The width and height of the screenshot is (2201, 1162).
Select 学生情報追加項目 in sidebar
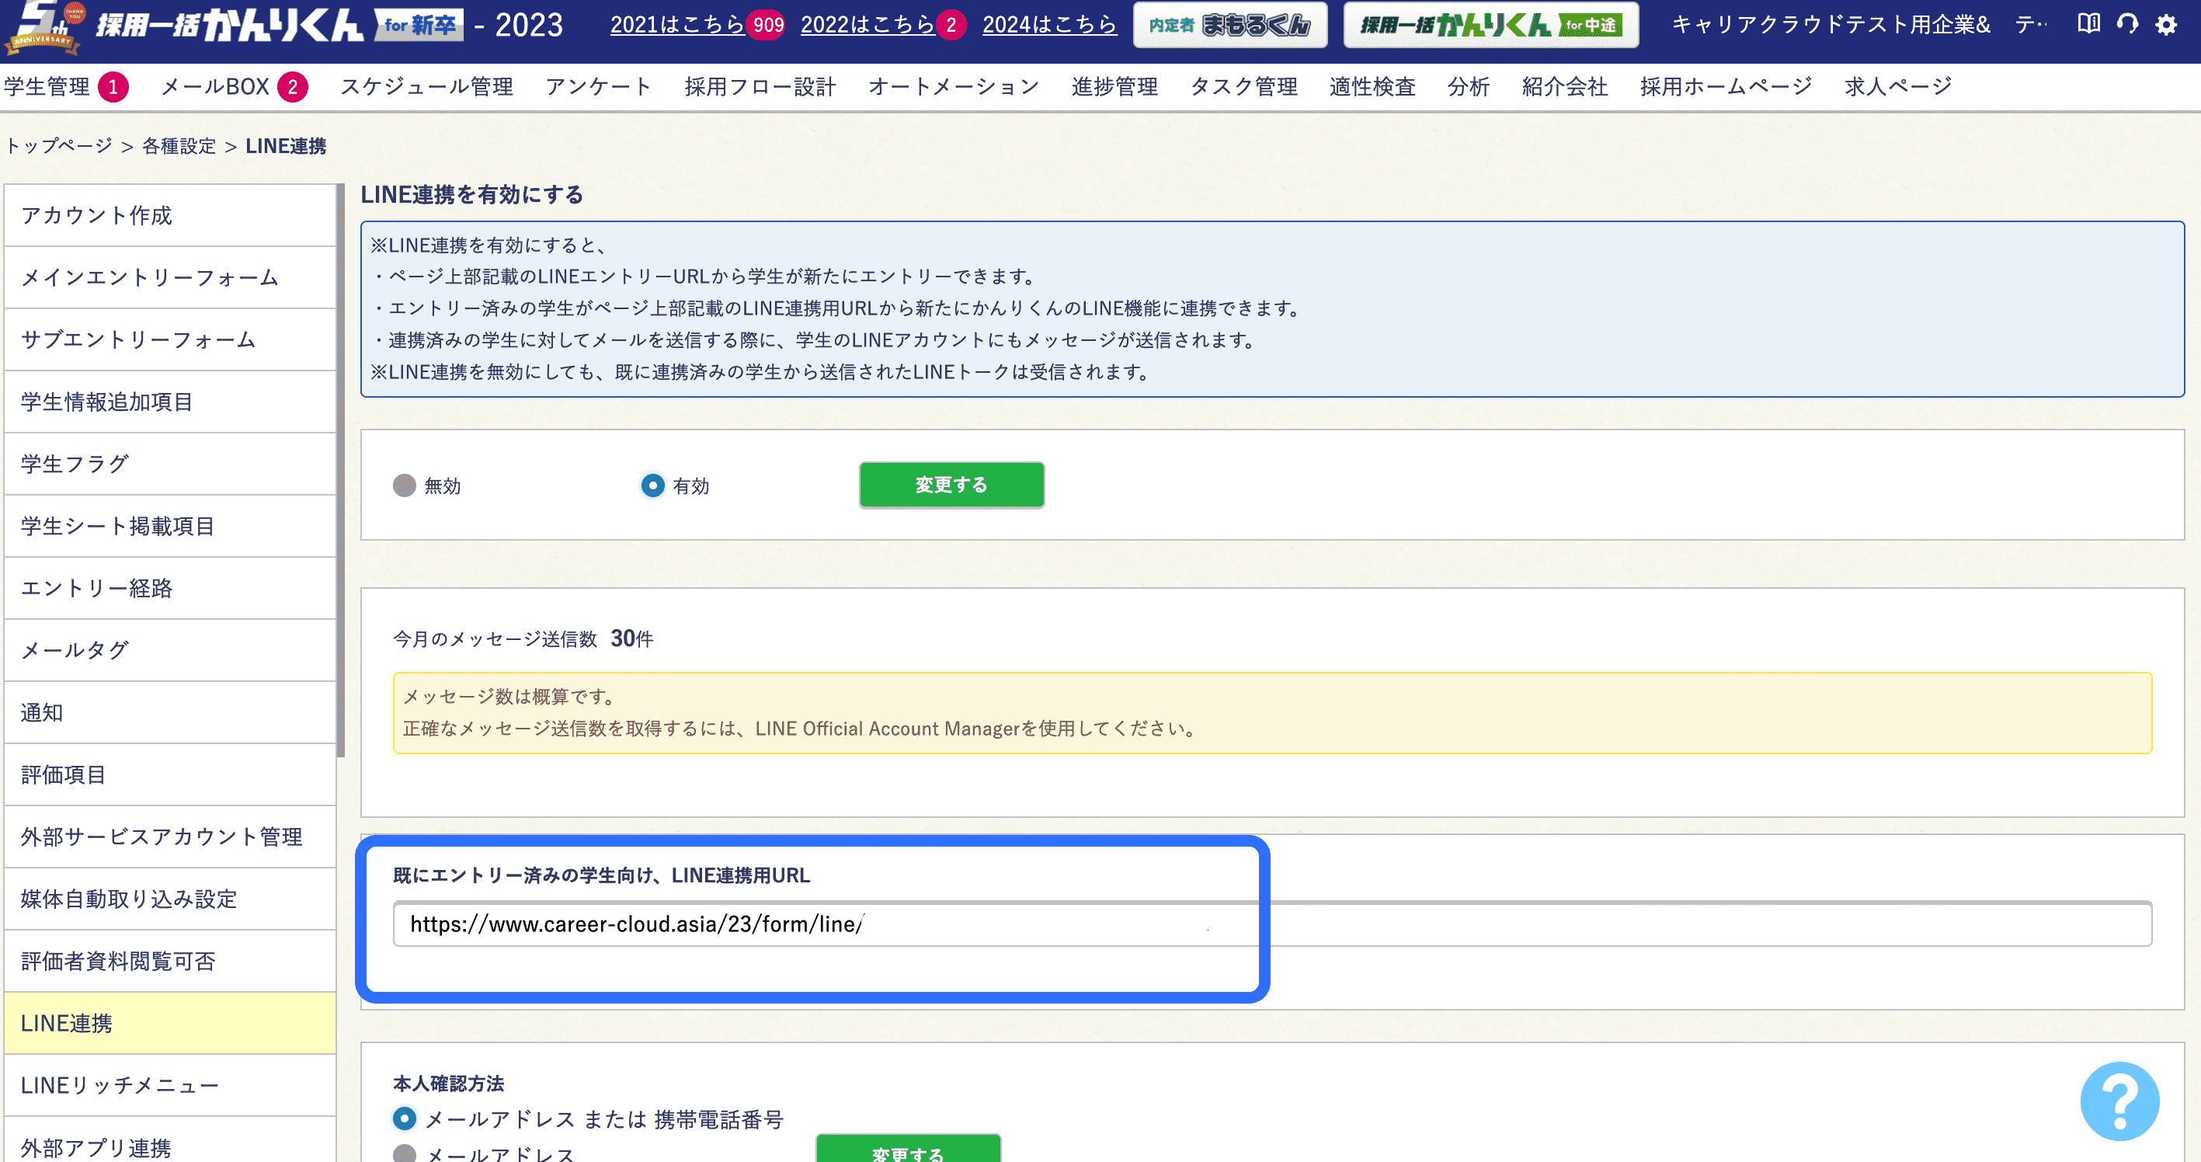[x=170, y=402]
